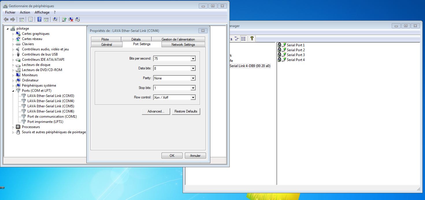Collapse the Ports (COM et LPT) node
The height and width of the screenshot is (200, 425).
[x=13, y=91]
